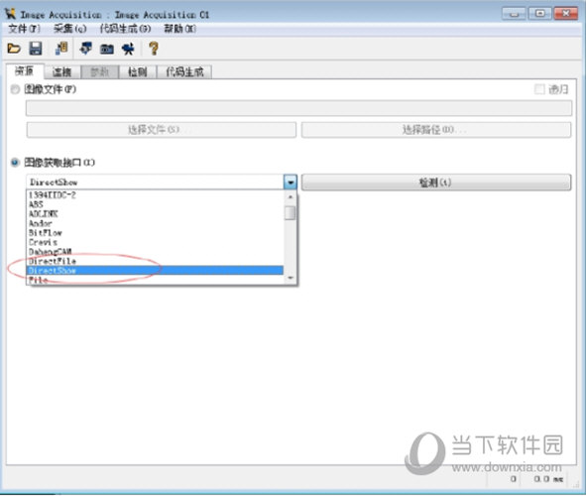The image size is (586, 496).
Task: Collapse the interface dropdown with its arrow
Action: [290, 183]
